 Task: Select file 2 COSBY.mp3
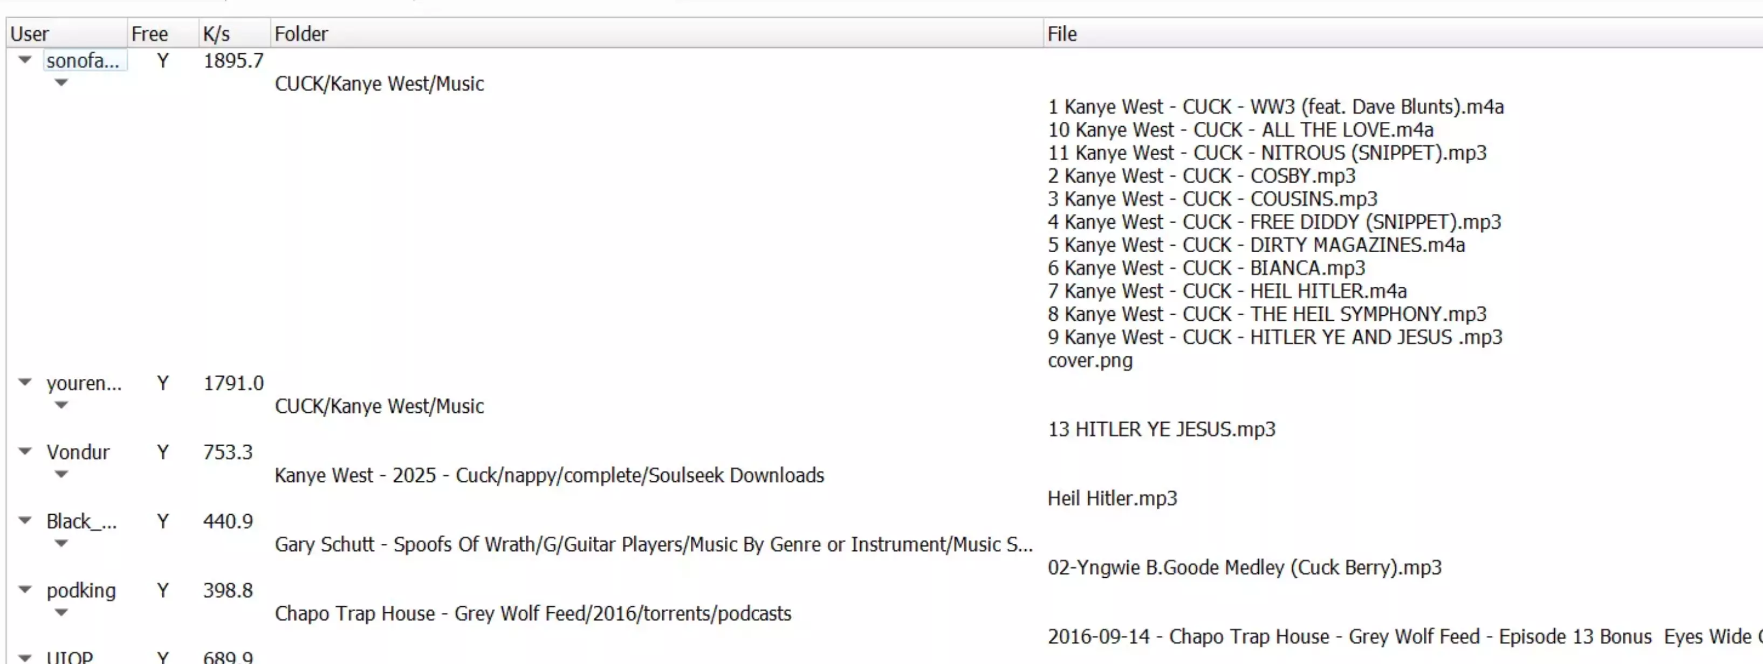click(x=1202, y=176)
